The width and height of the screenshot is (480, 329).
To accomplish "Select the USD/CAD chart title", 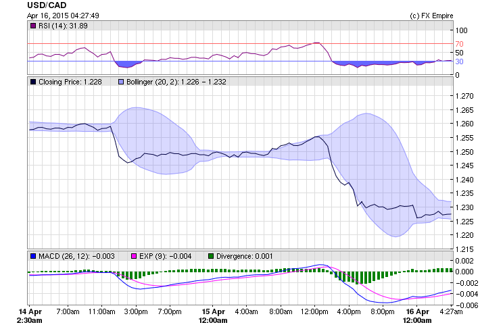I will [x=47, y=5].
